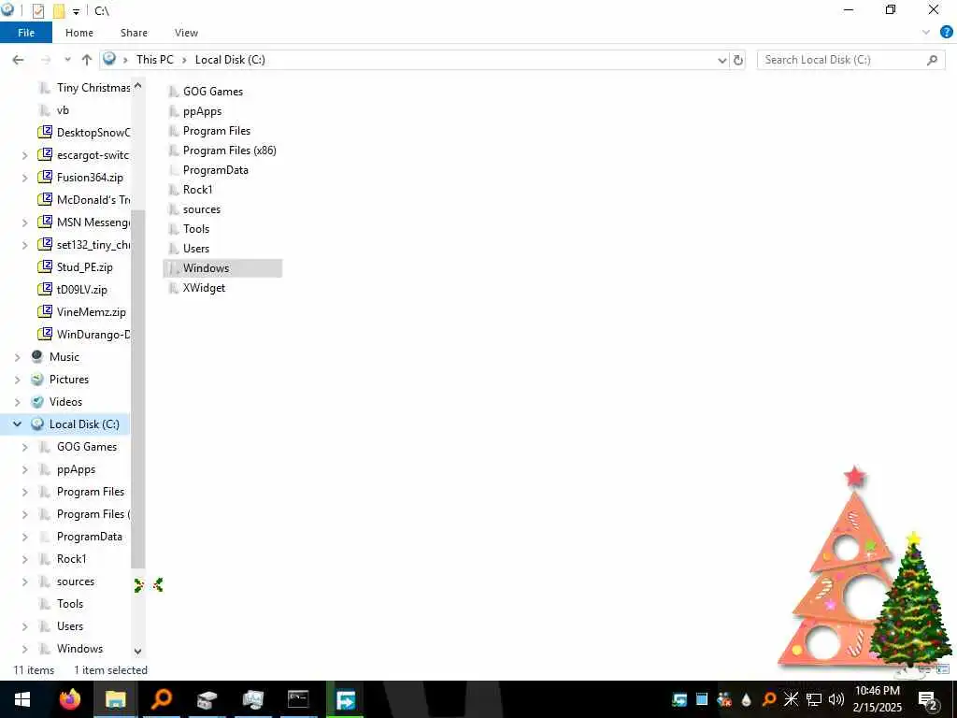The height and width of the screenshot is (718, 957).
Task: Click the Pictures library icon
Action: 37,380
